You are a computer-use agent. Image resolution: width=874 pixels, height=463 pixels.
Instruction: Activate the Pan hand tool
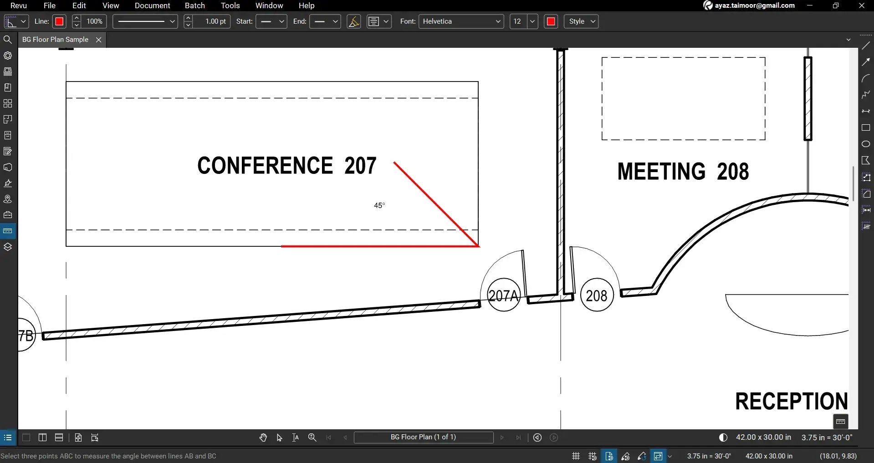pos(263,438)
